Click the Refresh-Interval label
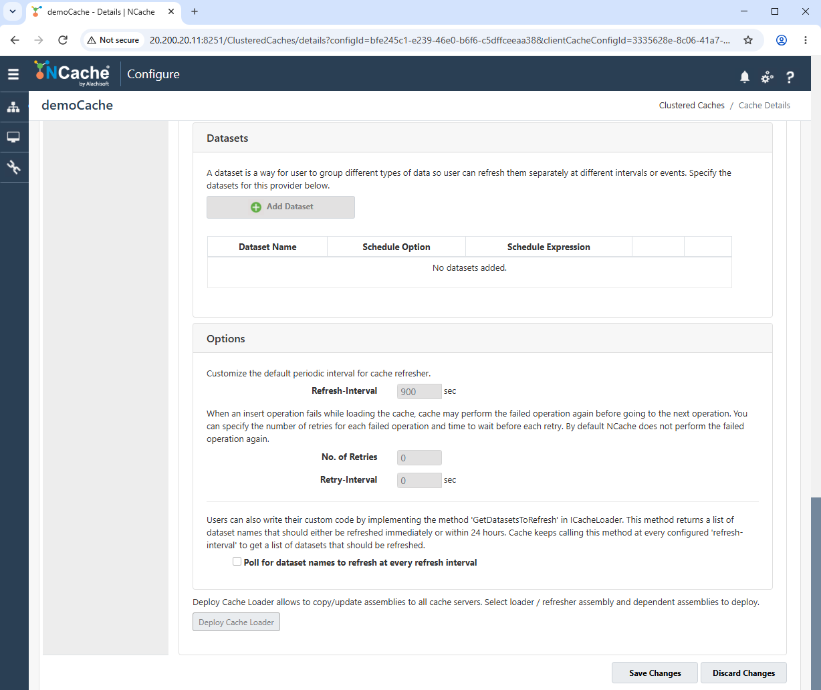821x690 pixels. 344,390
